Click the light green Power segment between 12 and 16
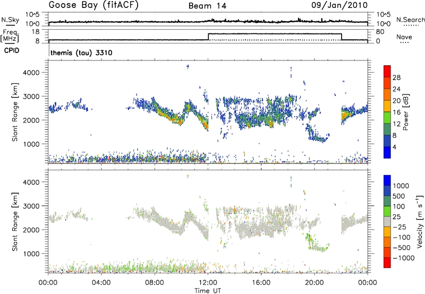The height and width of the screenshot is (294, 425). coord(387,117)
